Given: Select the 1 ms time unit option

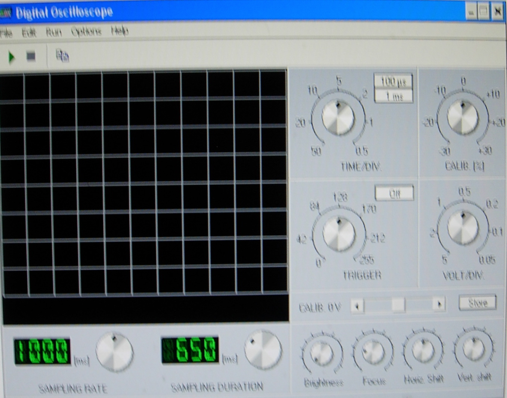Looking at the screenshot, I should (x=393, y=97).
